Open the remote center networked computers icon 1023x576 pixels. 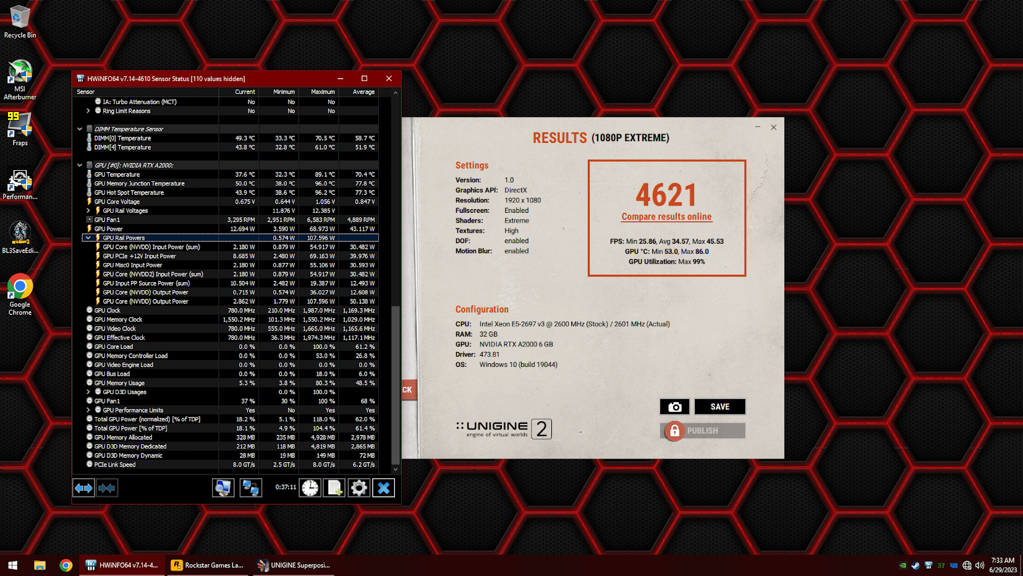point(250,488)
